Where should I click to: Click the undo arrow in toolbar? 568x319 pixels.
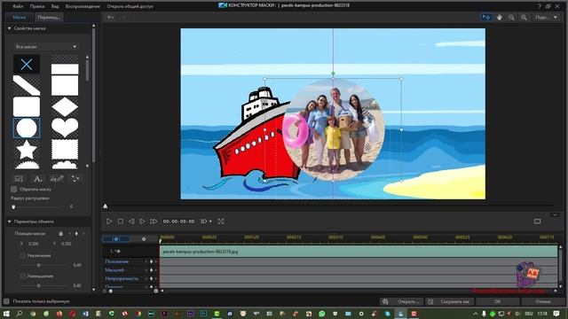coord(110,18)
